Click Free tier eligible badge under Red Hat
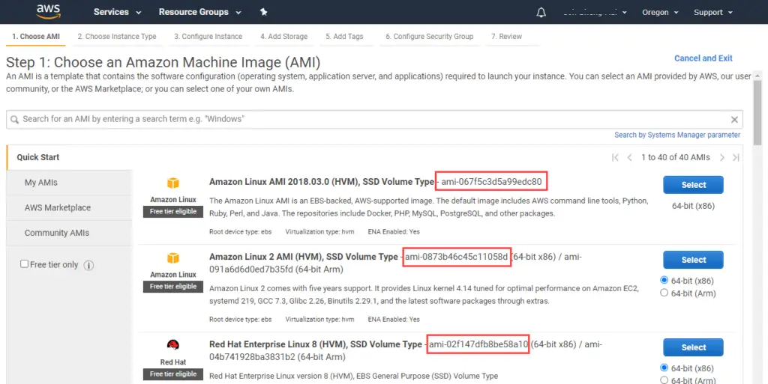 (173, 374)
